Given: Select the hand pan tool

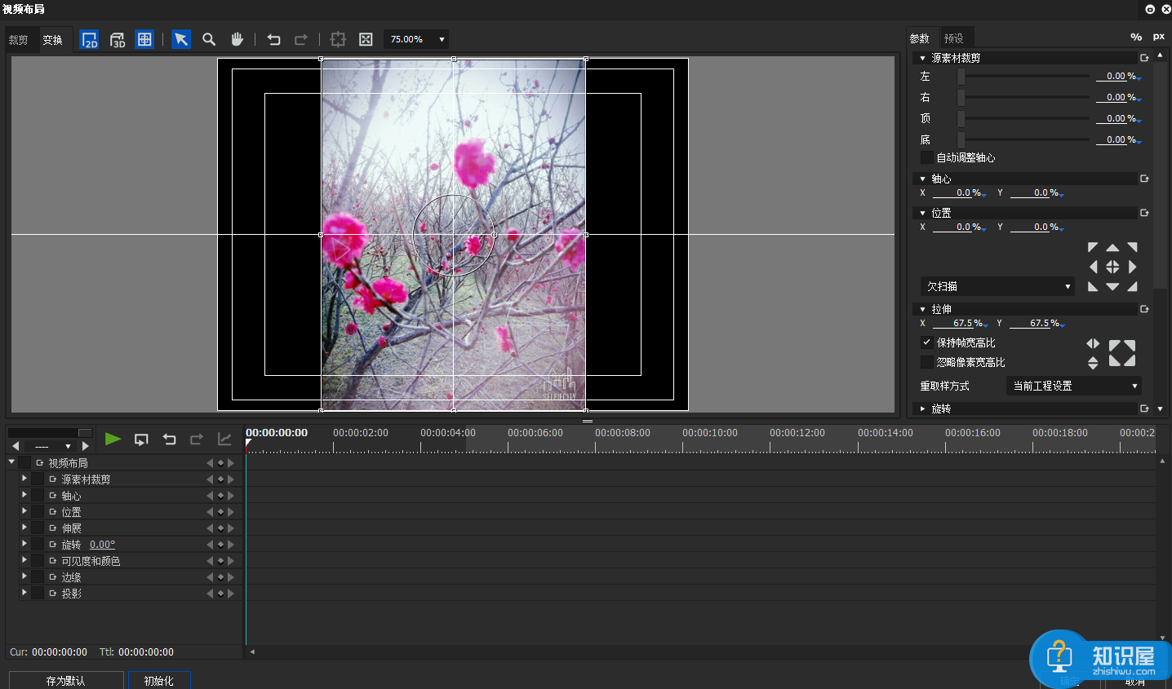Looking at the screenshot, I should [237, 39].
